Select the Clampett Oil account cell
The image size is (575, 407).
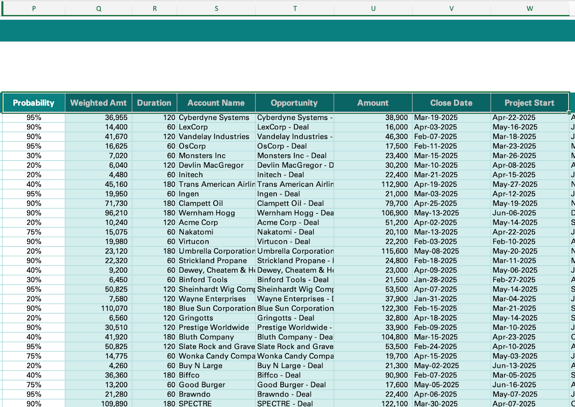tap(216, 203)
